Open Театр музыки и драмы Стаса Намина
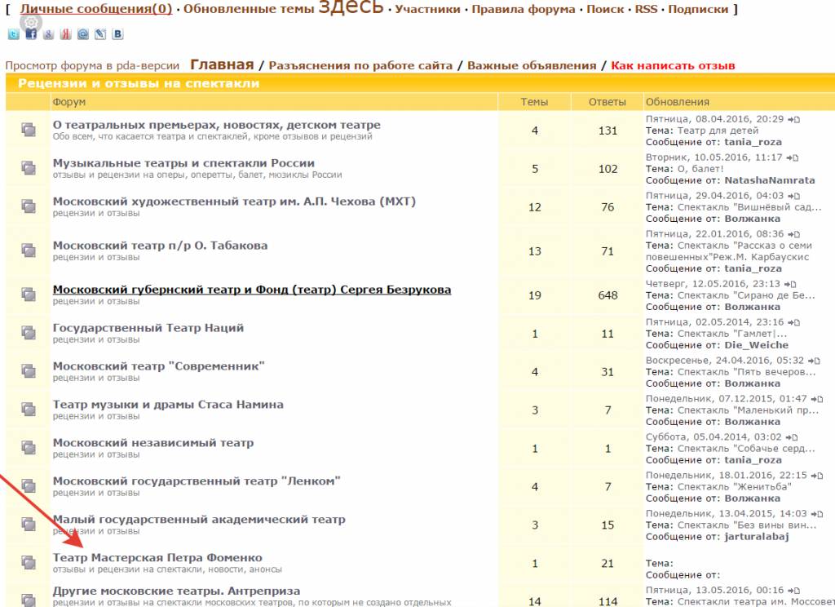The width and height of the screenshot is (835, 607). pos(168,405)
